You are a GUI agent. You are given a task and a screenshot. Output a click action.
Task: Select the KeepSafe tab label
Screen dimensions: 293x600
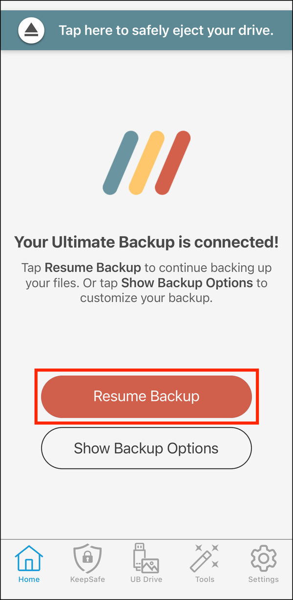[x=87, y=579]
